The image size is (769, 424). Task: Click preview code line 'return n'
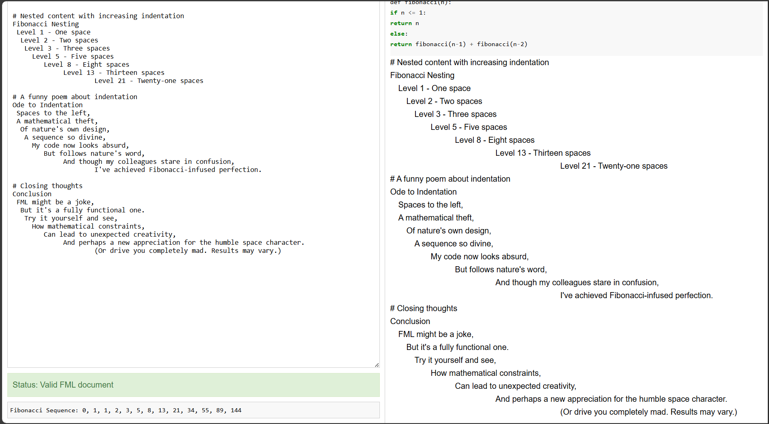(x=405, y=23)
